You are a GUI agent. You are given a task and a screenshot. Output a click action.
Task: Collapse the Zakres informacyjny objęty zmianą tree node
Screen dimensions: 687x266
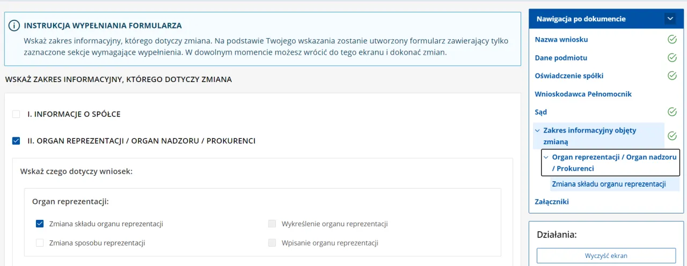(537, 130)
